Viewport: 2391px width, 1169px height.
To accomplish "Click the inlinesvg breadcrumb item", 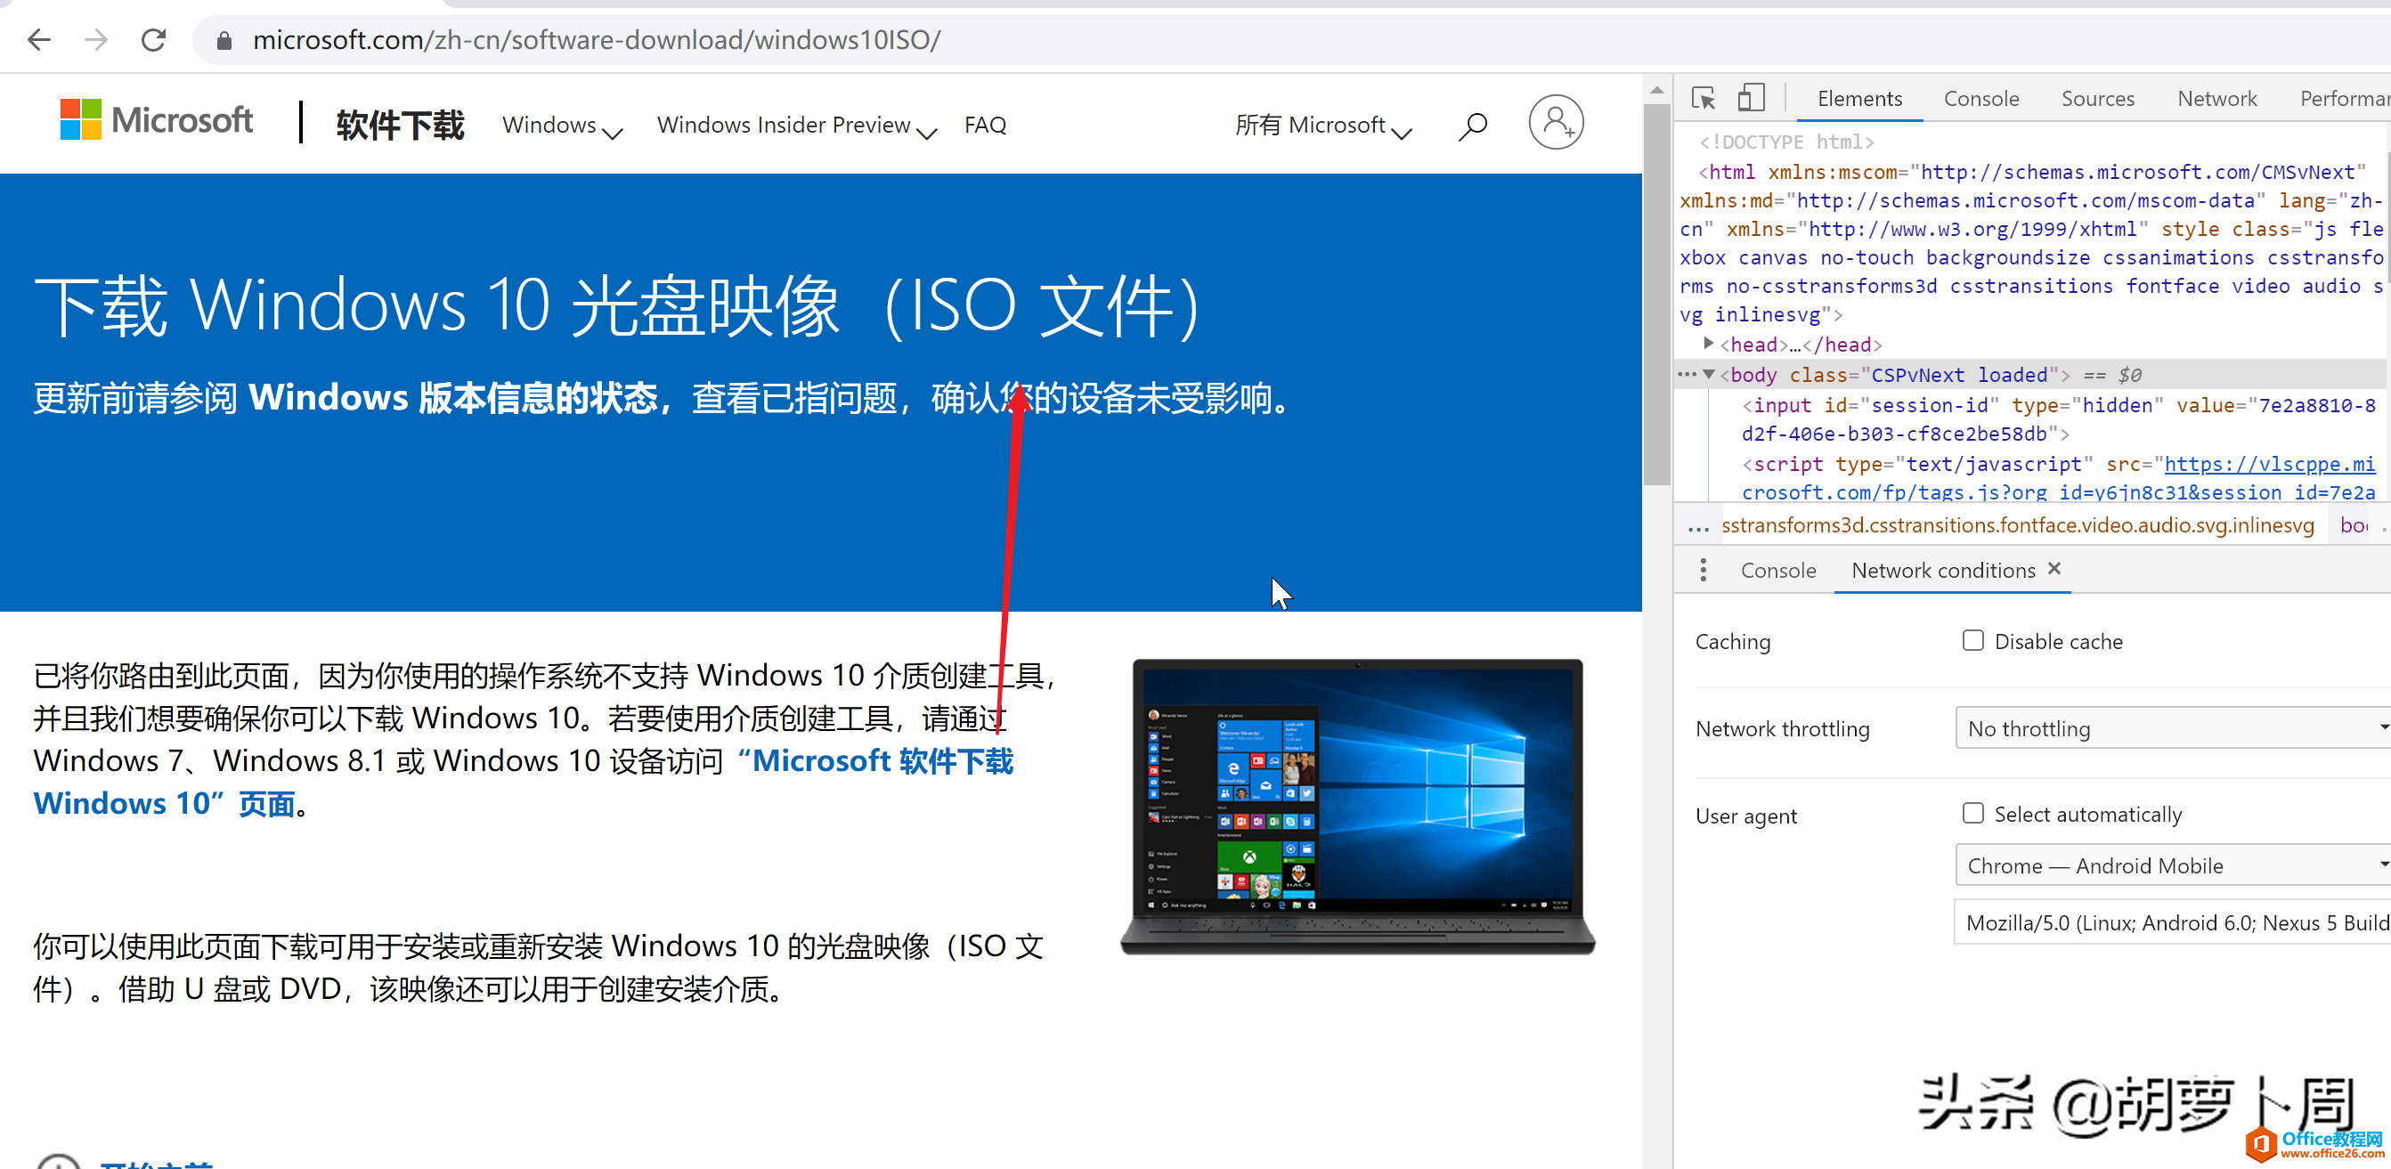I will coord(2018,525).
